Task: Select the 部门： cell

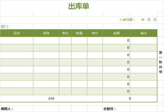Action: click(17, 27)
